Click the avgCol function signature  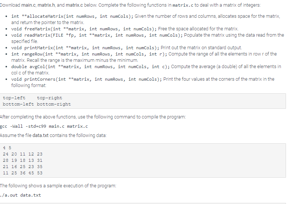[91, 67]
